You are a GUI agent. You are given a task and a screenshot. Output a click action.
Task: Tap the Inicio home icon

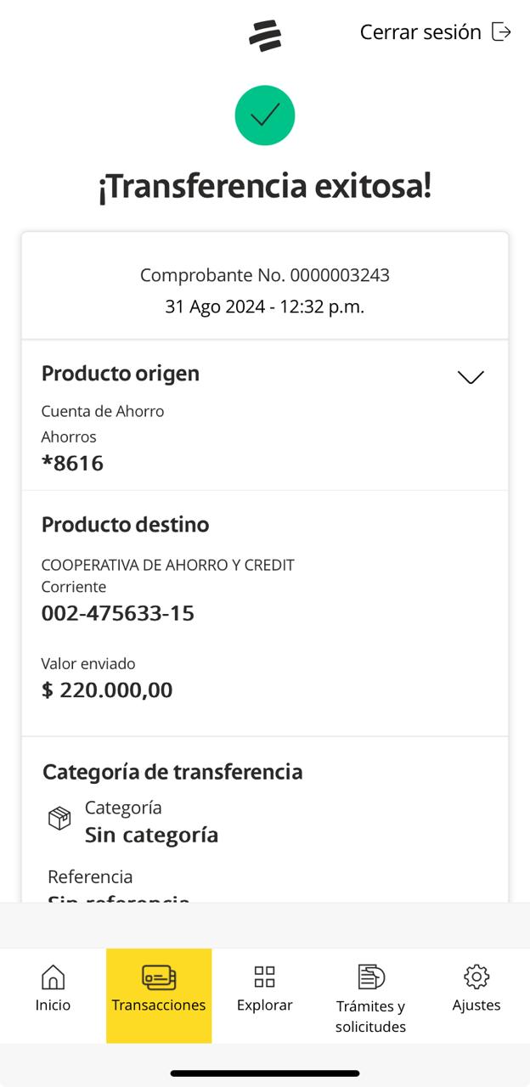(53, 977)
